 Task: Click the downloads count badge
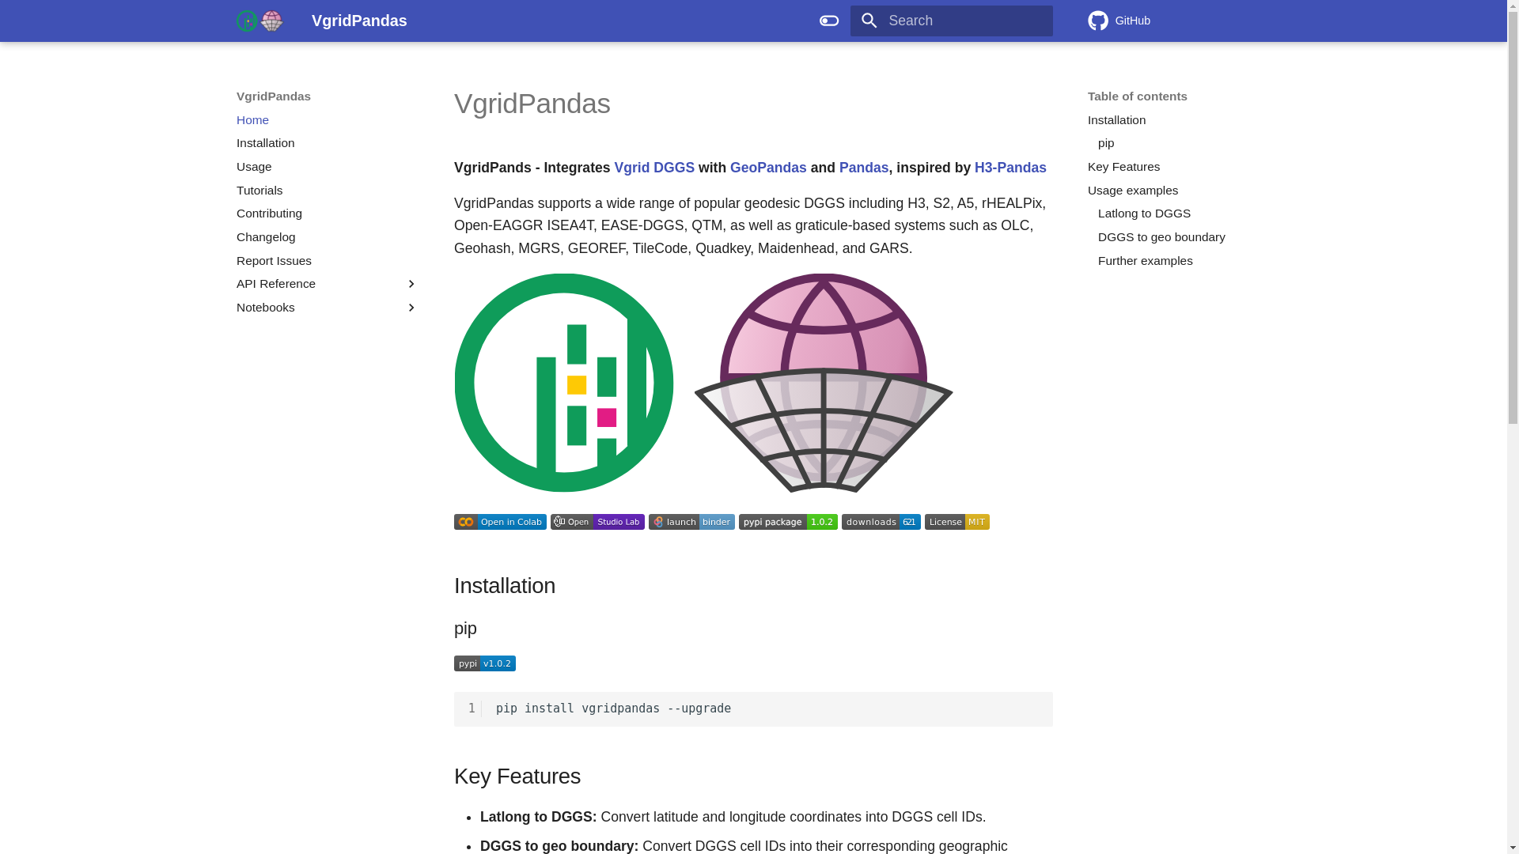881,522
